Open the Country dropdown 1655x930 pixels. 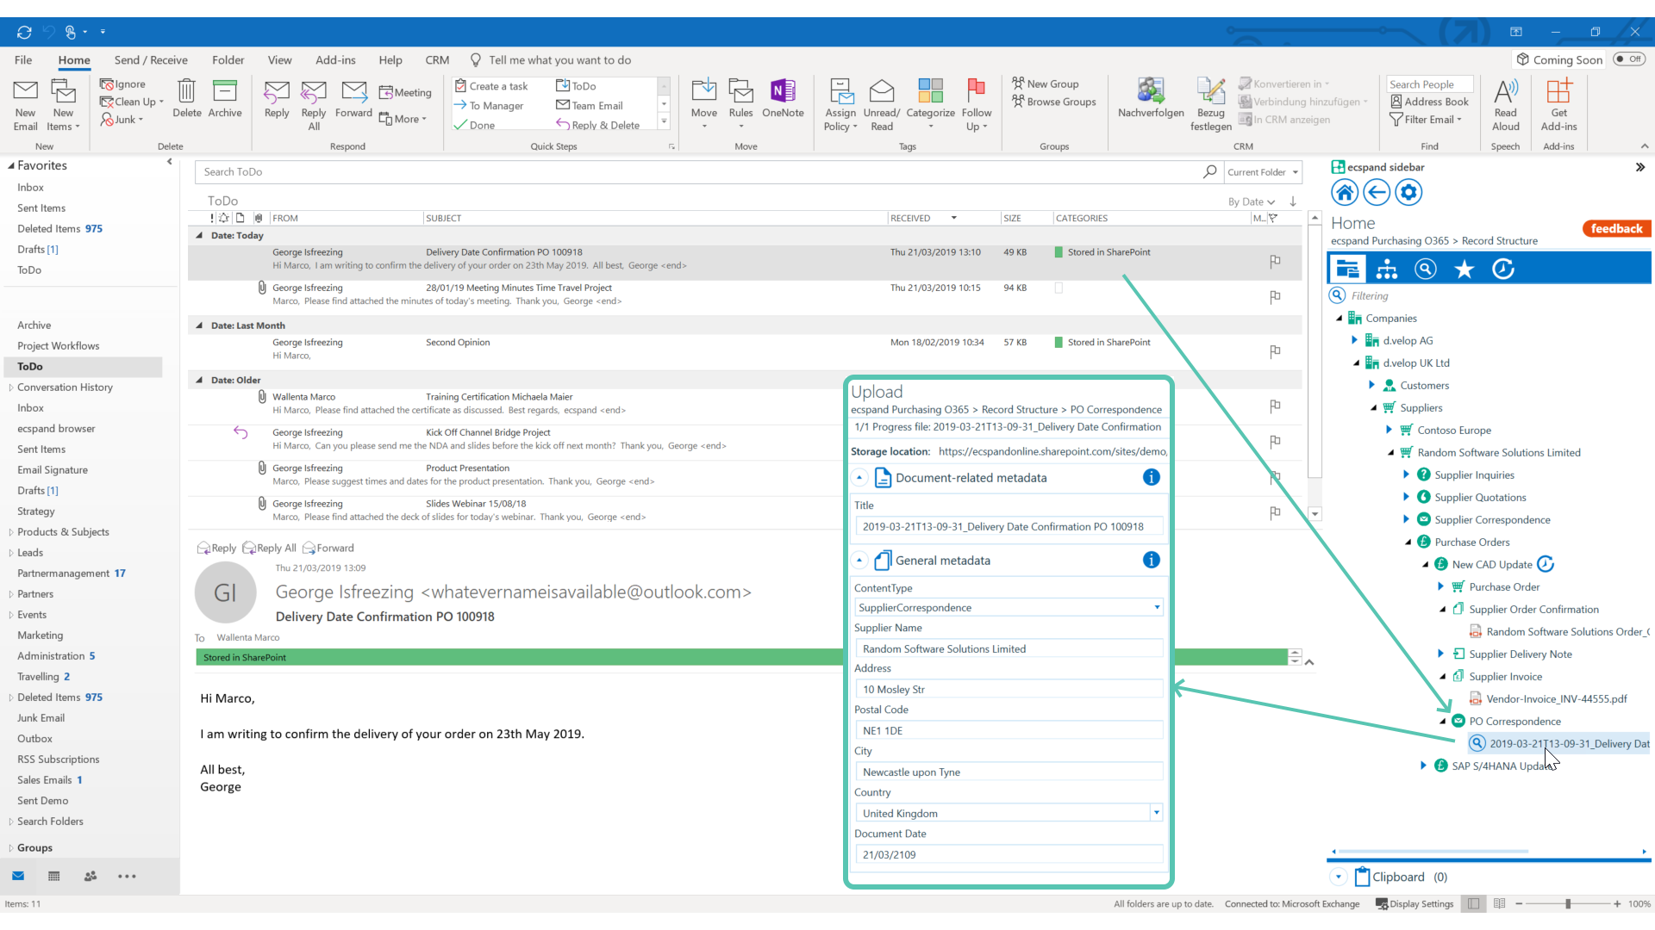pyautogui.click(x=1157, y=812)
